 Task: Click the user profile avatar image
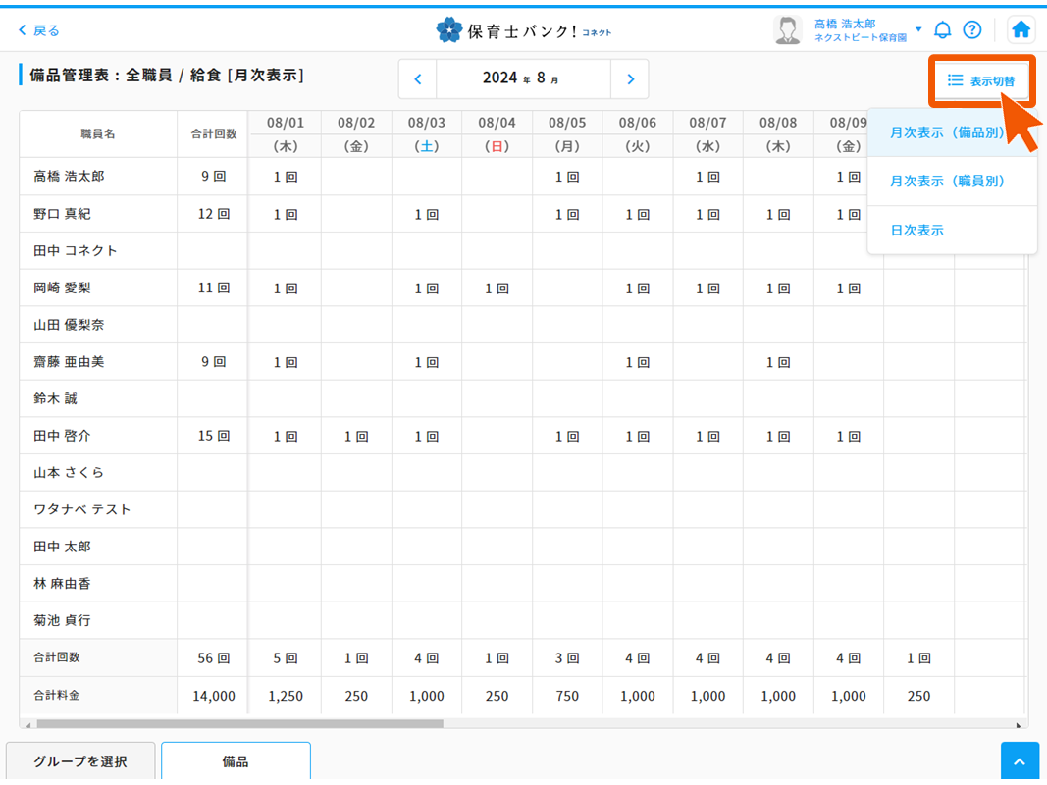[x=788, y=28]
